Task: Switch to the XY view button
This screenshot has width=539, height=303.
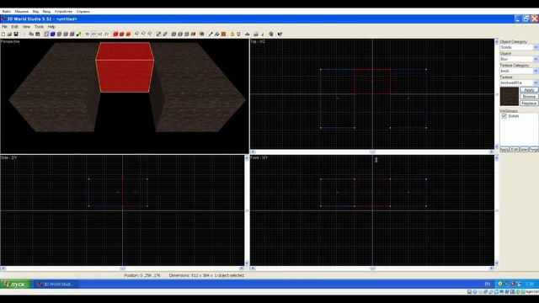Action: coord(93,34)
